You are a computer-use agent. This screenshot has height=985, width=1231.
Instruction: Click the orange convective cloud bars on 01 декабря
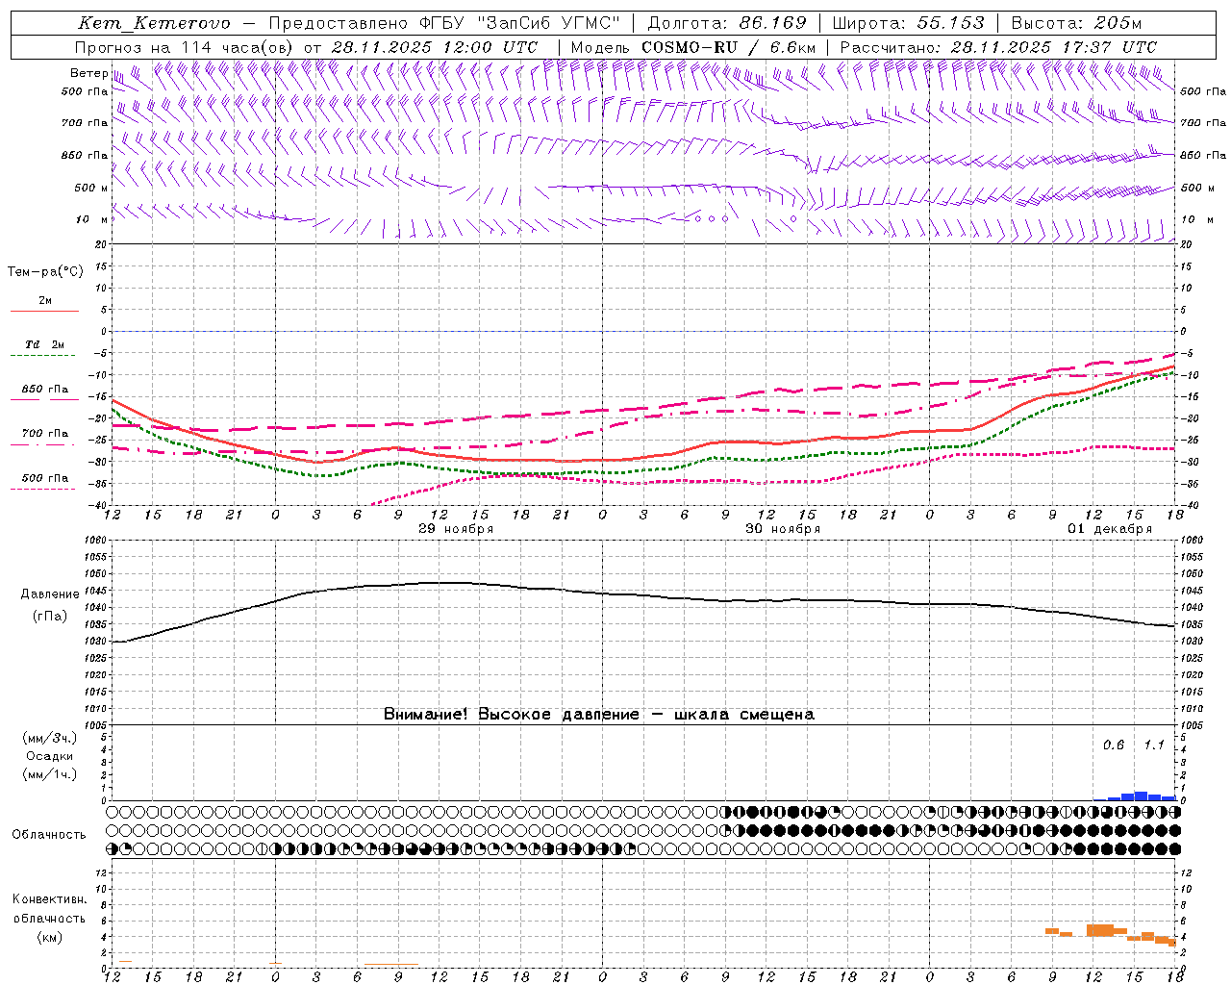[x=1111, y=935]
